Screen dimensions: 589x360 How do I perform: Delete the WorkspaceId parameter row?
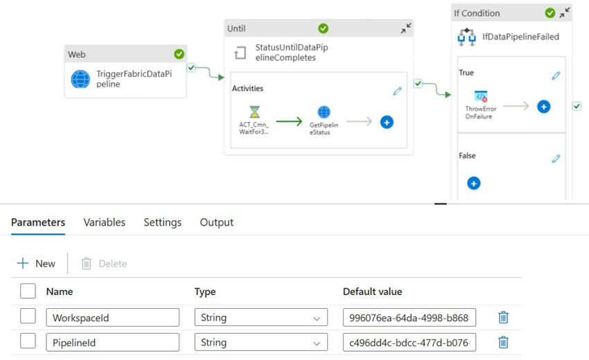(x=504, y=317)
